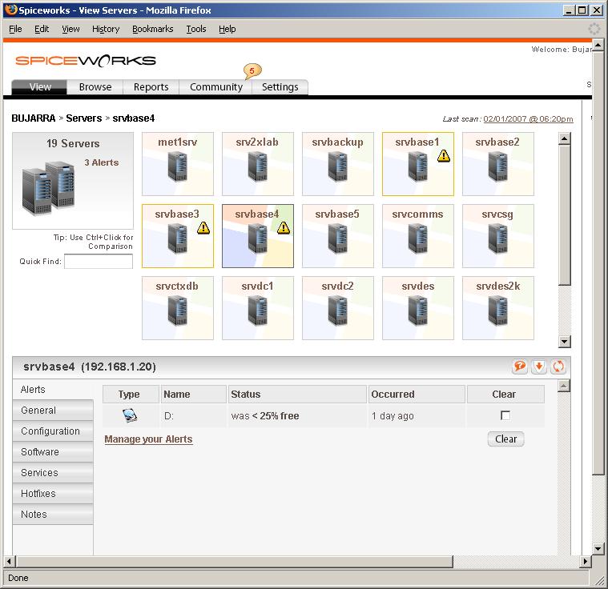608x589 pixels.
Task: Click the disk drive alert type icon
Action: point(130,415)
